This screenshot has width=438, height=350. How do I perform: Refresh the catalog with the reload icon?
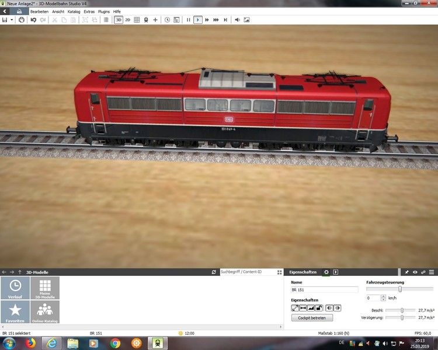214,272
